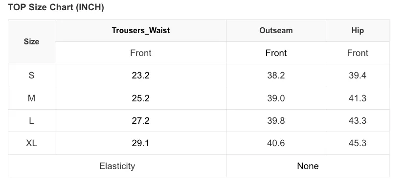
Task: Click the 27.2 waist value
Action: click(140, 120)
